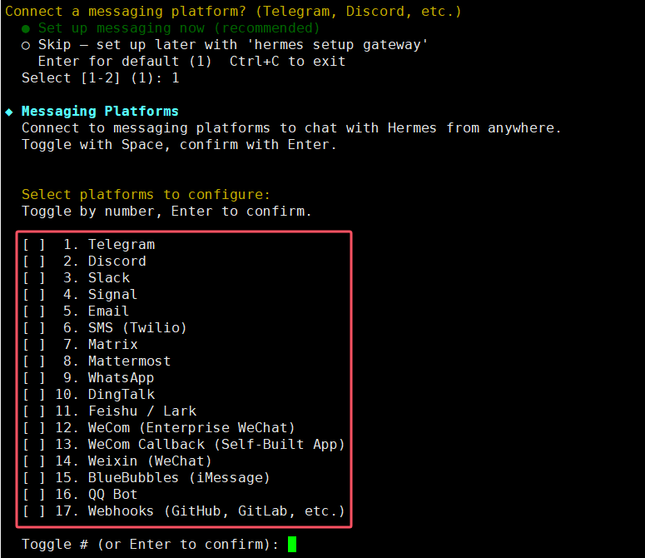Select the Mattermost checkbox

pyautogui.click(x=34, y=361)
